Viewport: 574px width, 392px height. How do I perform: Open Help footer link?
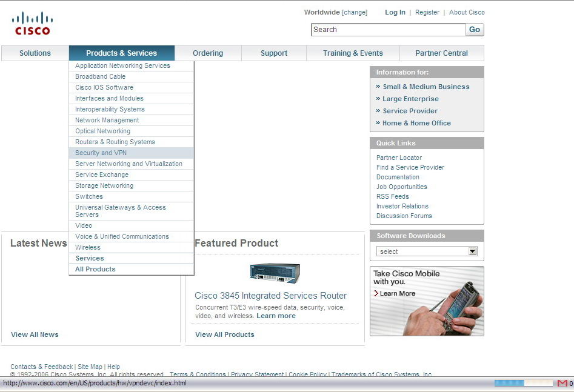click(x=113, y=367)
